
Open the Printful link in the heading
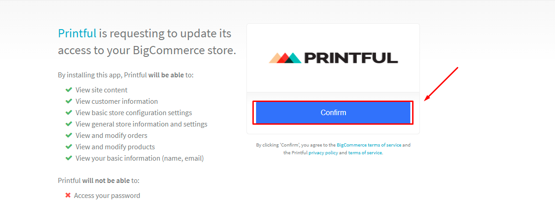[77, 33]
